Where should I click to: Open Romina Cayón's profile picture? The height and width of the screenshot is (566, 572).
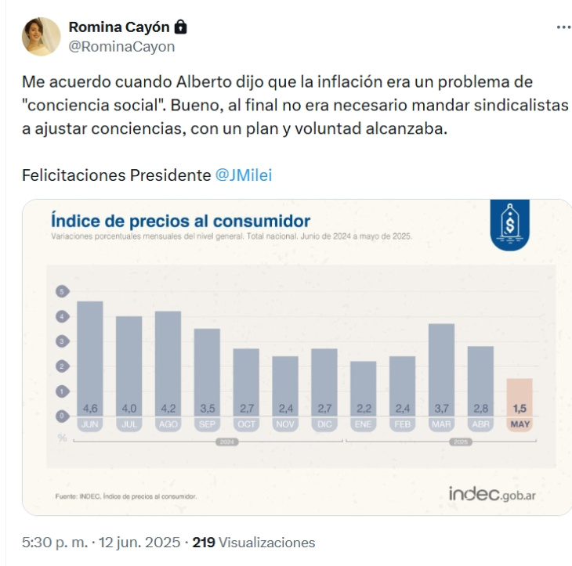click(41, 37)
